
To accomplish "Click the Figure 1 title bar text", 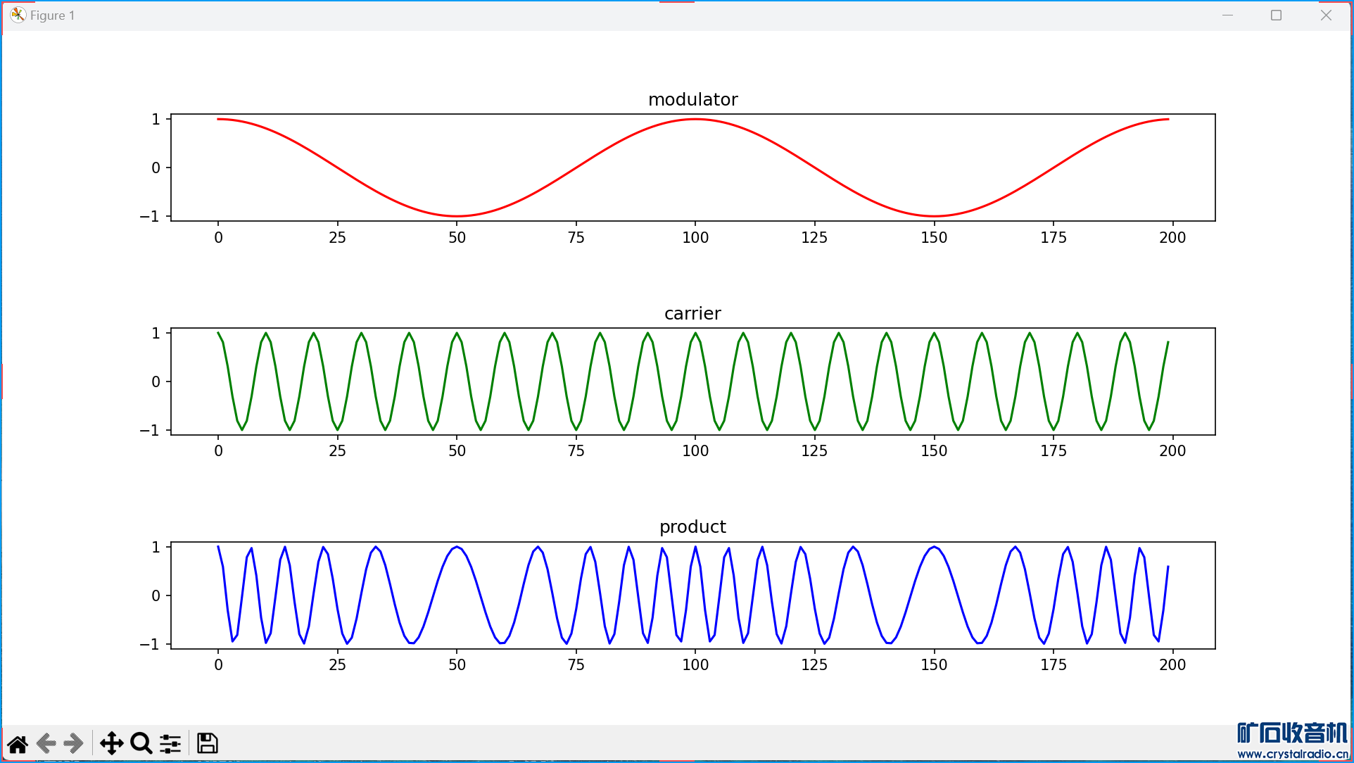I will click(53, 15).
